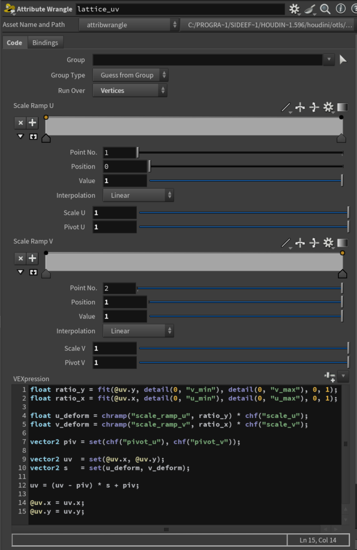Toggle Scale Ramp V's fit/maximize ramp button
357x550 pixels.
coord(33,272)
